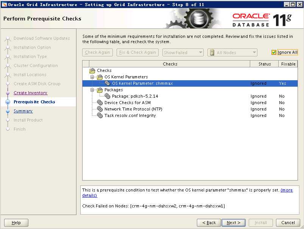
Task: Click the Create Inventory step bullet
Action: click(x=8, y=93)
